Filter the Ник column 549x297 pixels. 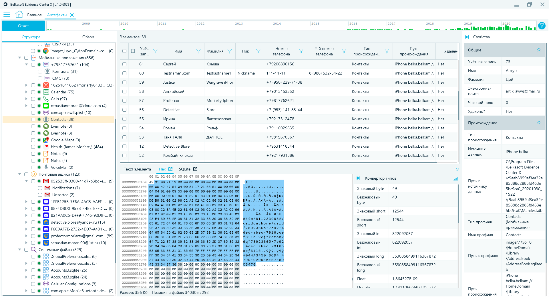(258, 51)
